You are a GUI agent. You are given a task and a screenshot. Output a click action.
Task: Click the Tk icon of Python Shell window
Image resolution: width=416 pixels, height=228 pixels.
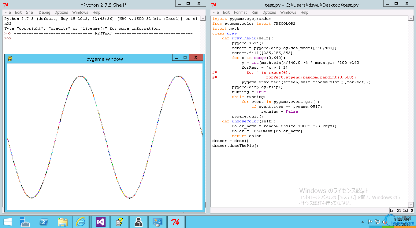point(6,5)
